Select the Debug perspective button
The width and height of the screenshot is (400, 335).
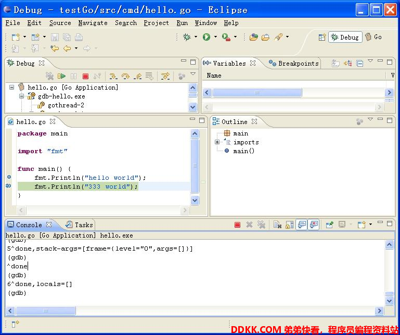[x=345, y=38]
